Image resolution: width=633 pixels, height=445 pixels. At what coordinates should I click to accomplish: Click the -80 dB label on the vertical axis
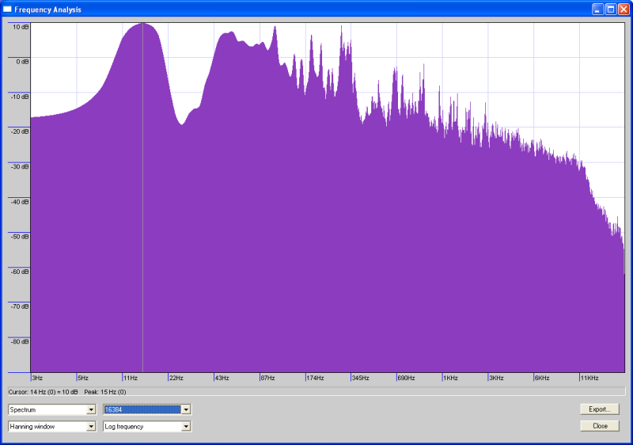pos(20,341)
